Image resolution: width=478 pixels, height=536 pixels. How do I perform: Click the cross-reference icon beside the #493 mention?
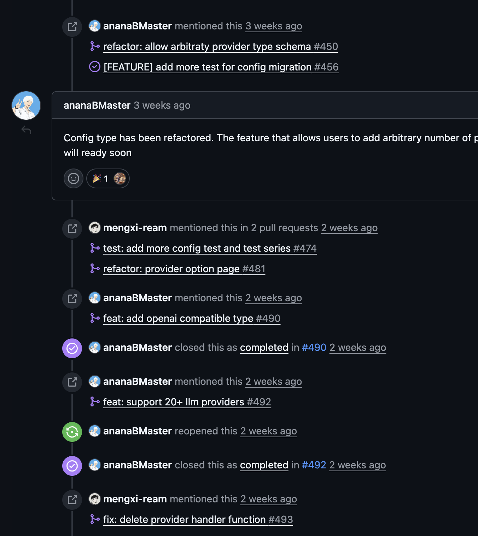[72, 500]
